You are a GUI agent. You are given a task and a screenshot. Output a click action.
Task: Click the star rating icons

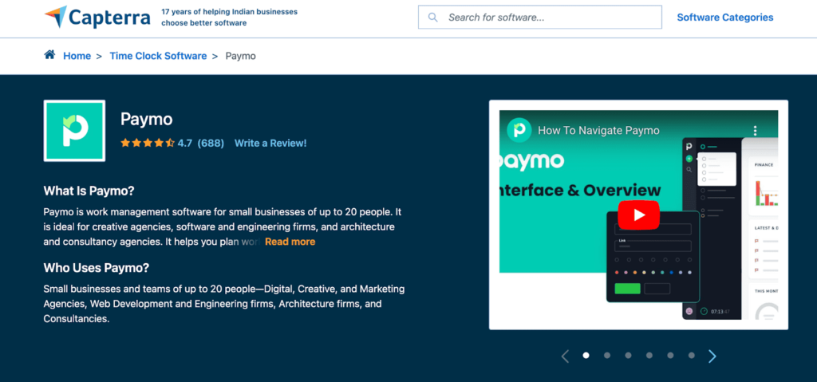(x=148, y=143)
